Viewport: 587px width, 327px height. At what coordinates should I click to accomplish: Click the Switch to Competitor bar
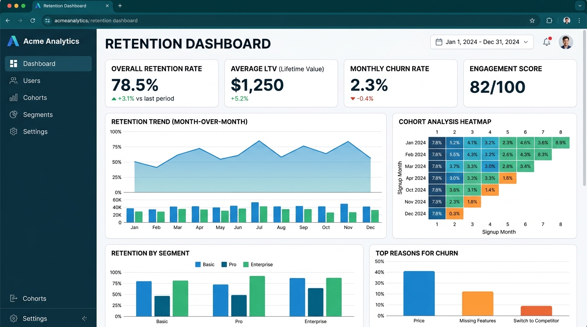pos(536,311)
